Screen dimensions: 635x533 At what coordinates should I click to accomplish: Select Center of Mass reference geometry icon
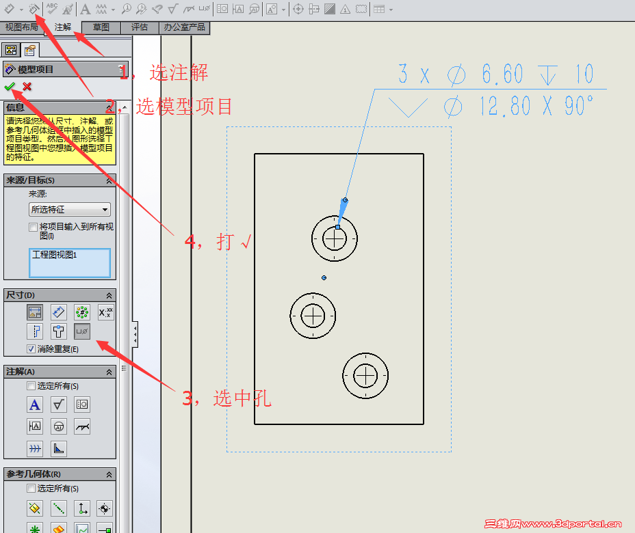pos(105,508)
